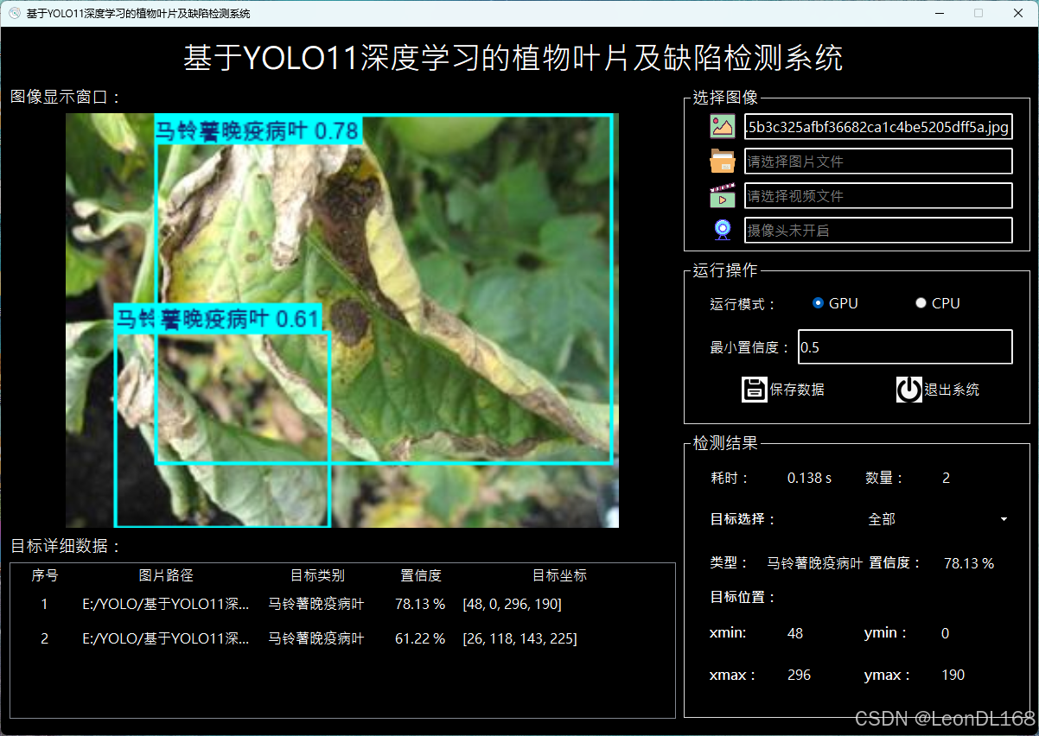This screenshot has height=736, width=1039.
Task: Close the detection system window
Action: pos(1018,13)
